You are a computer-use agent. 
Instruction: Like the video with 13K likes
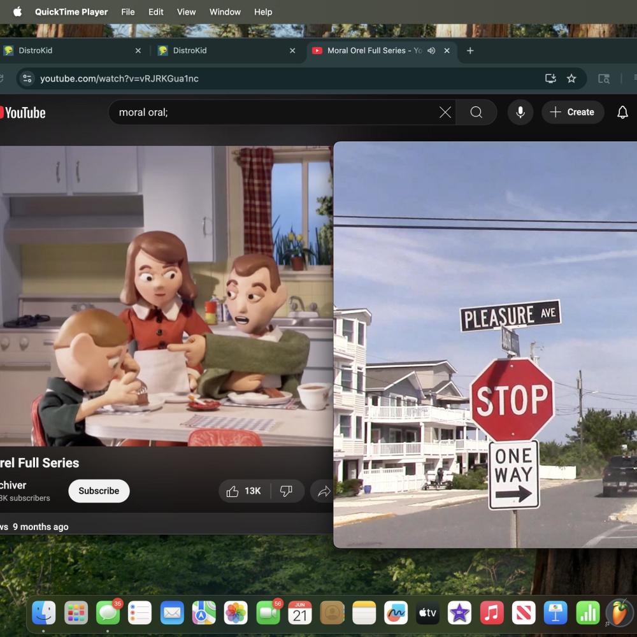(244, 491)
